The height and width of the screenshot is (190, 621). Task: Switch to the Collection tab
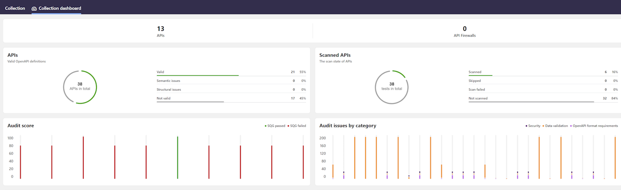(x=15, y=8)
